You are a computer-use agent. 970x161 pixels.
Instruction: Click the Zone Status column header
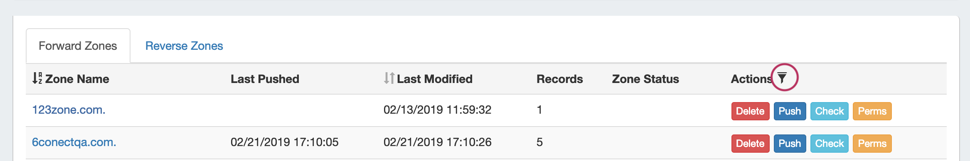[x=645, y=79]
